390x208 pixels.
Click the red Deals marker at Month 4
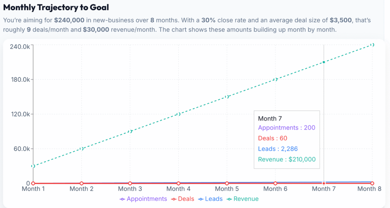(x=178, y=183)
